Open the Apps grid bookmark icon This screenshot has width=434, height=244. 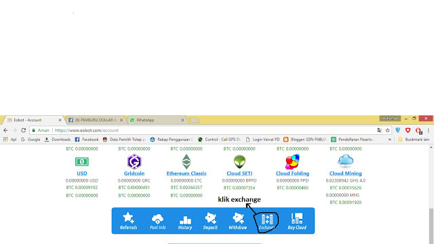click(5, 140)
